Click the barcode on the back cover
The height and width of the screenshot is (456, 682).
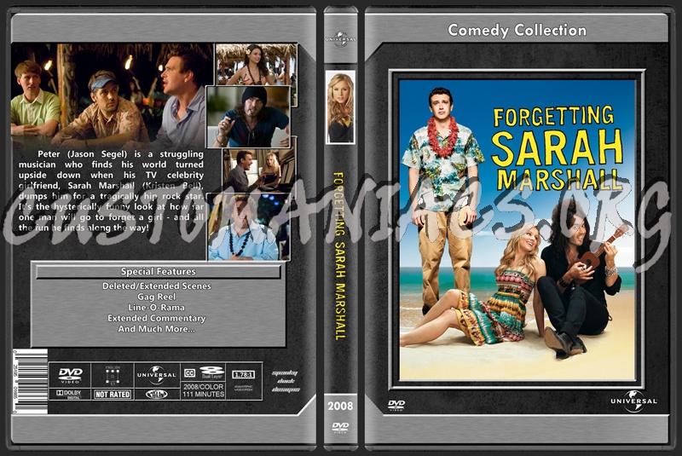30,381
